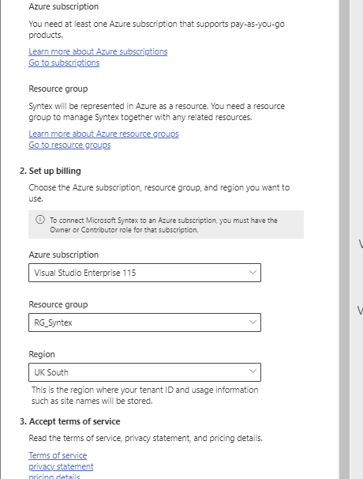The width and height of the screenshot is (363, 479).
Task: Follow the Go to resource groups link
Action: [x=69, y=145]
